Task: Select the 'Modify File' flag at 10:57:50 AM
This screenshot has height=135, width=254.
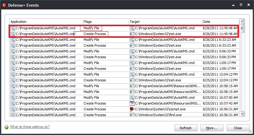Action: coord(91,98)
